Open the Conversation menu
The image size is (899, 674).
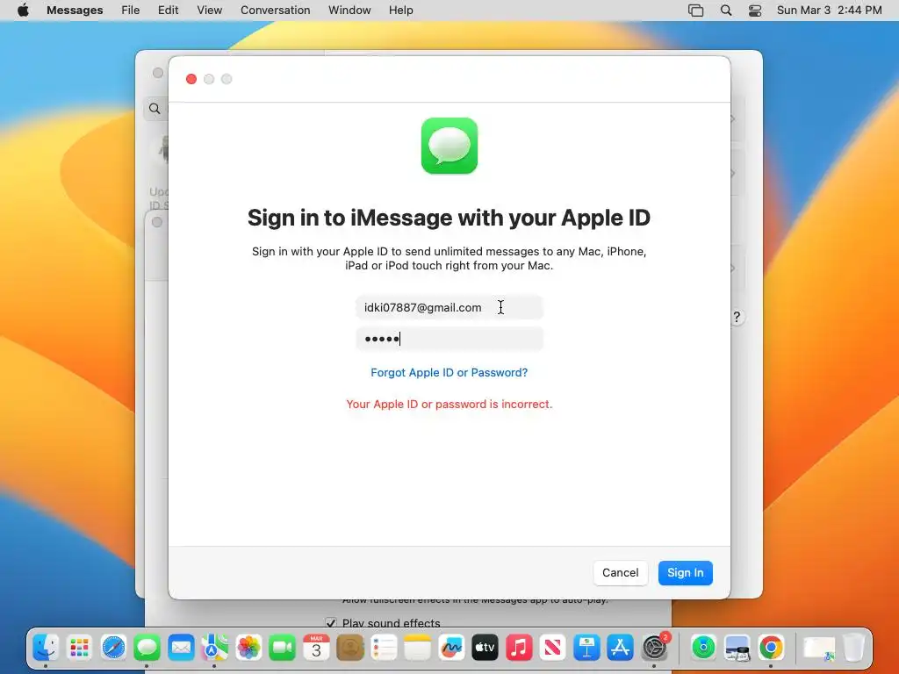tap(275, 11)
